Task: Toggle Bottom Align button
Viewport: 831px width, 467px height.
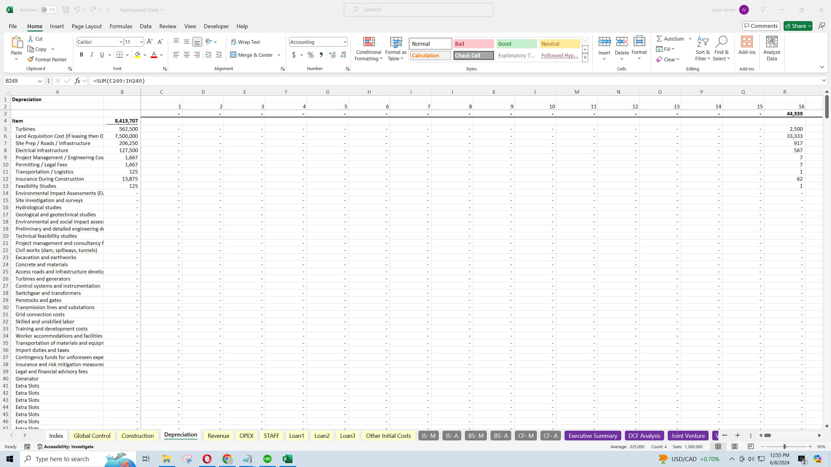Action: pos(197,42)
